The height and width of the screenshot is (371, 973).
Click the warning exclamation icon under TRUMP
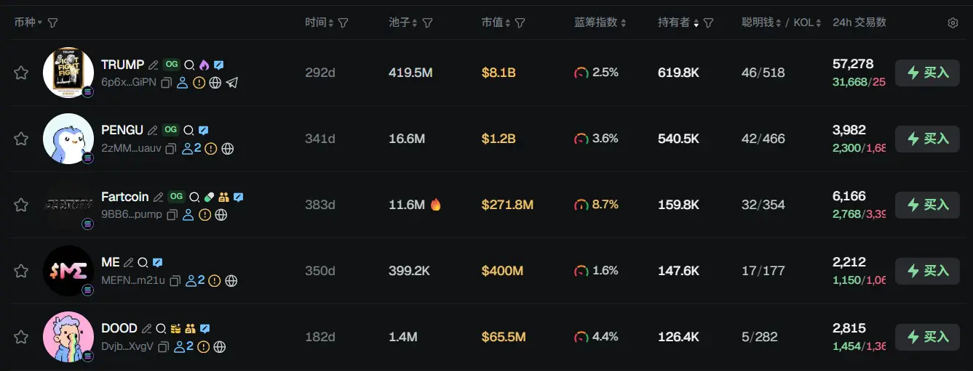[199, 83]
